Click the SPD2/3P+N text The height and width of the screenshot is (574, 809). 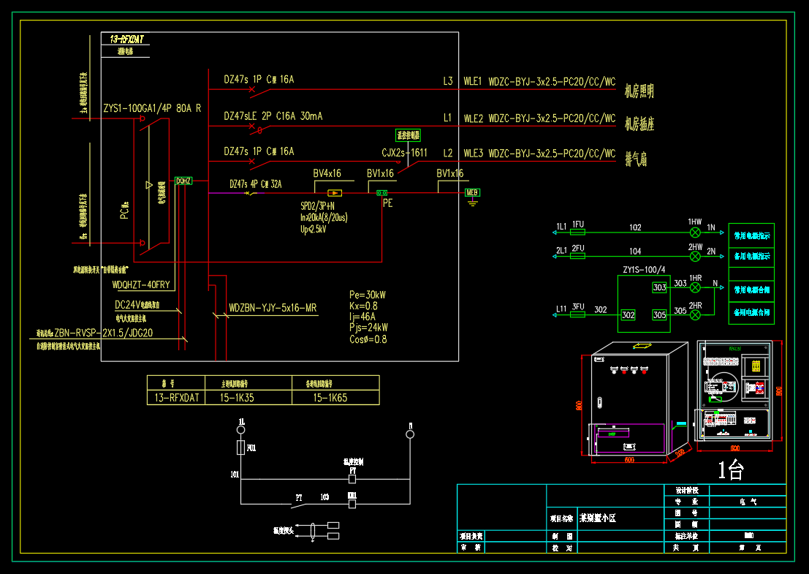coord(317,206)
